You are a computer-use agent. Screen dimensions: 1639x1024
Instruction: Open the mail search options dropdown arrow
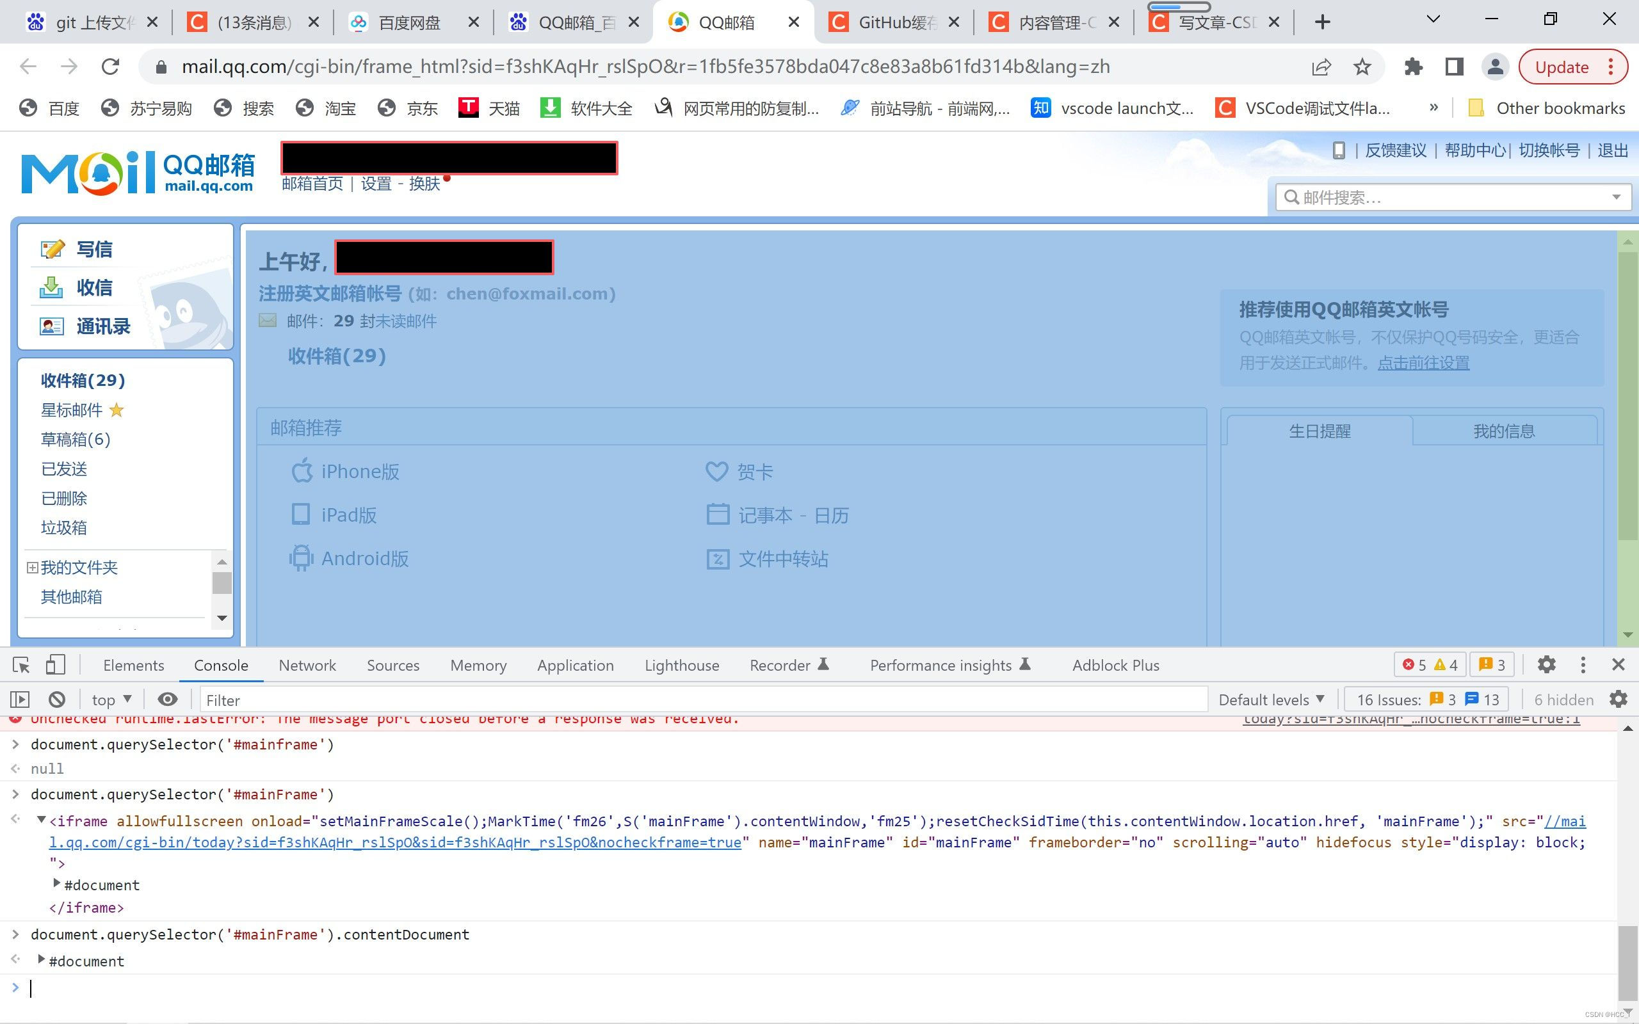click(x=1617, y=197)
